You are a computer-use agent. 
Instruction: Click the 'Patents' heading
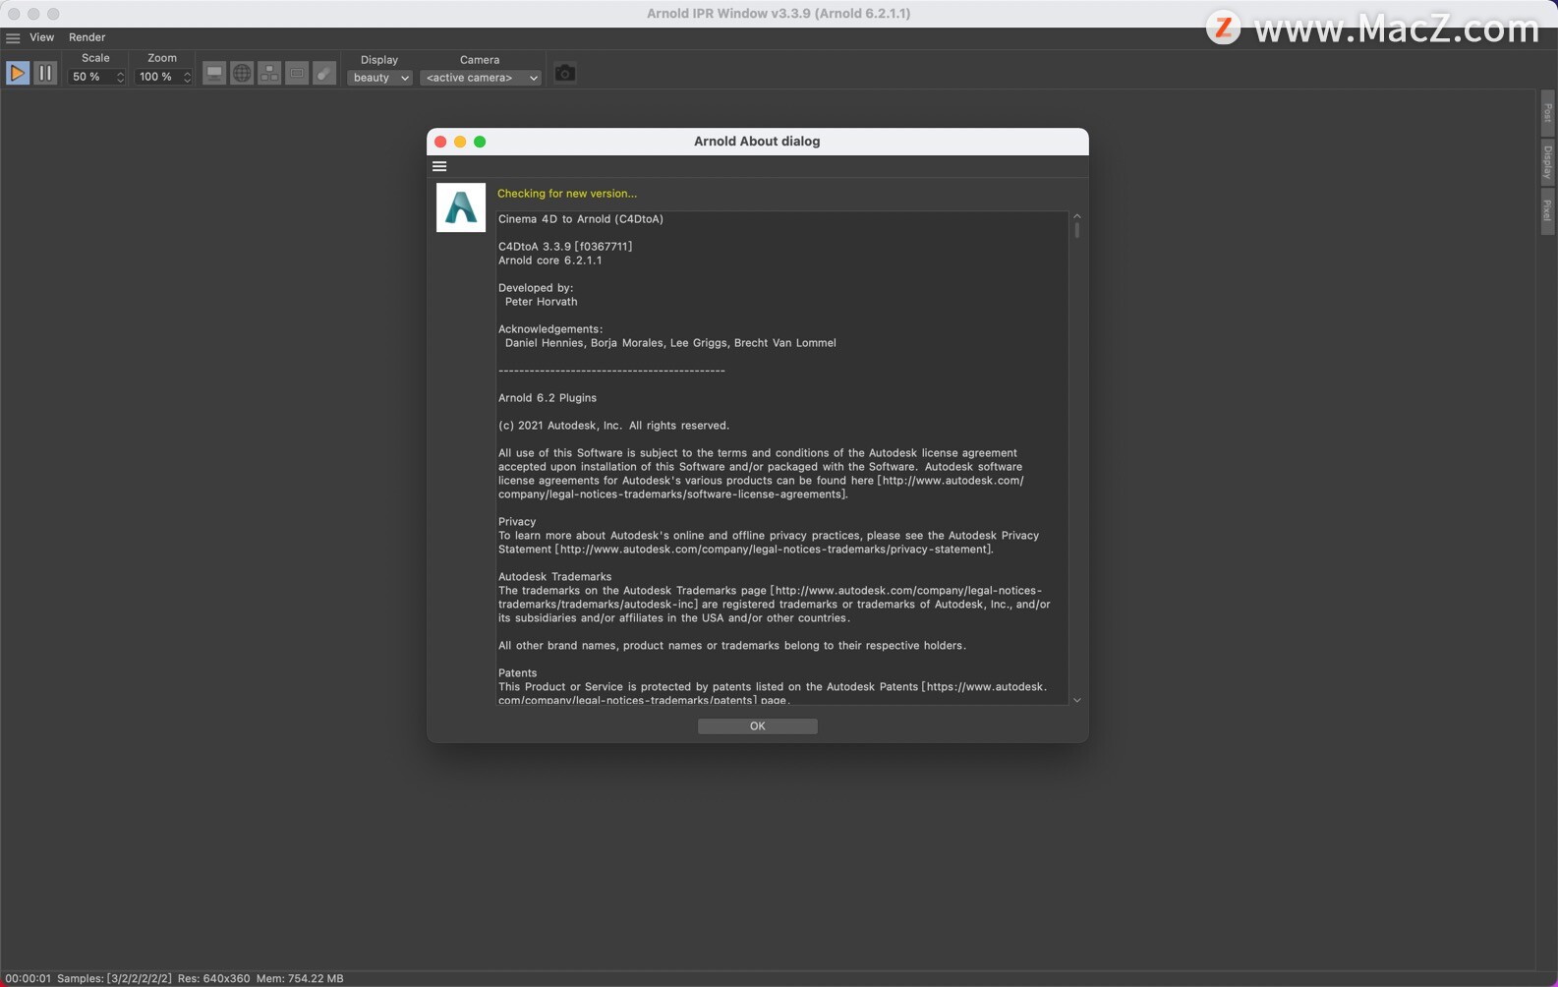click(518, 673)
